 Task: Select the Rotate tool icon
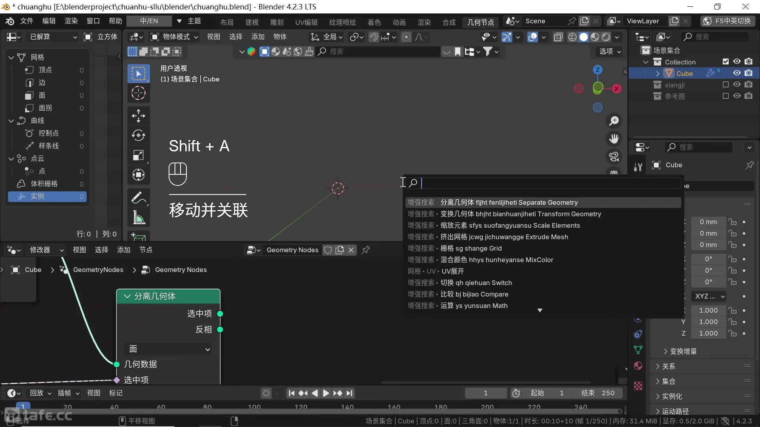pos(138,135)
